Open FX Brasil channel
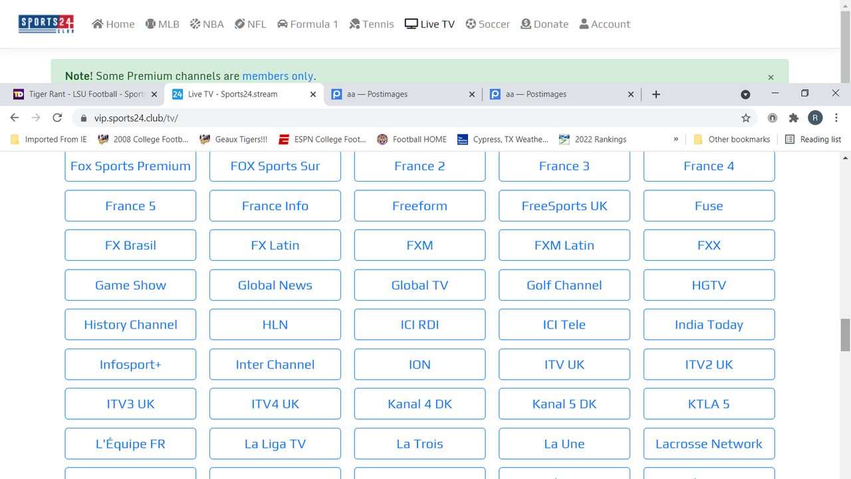This screenshot has height=479, width=851. [130, 245]
